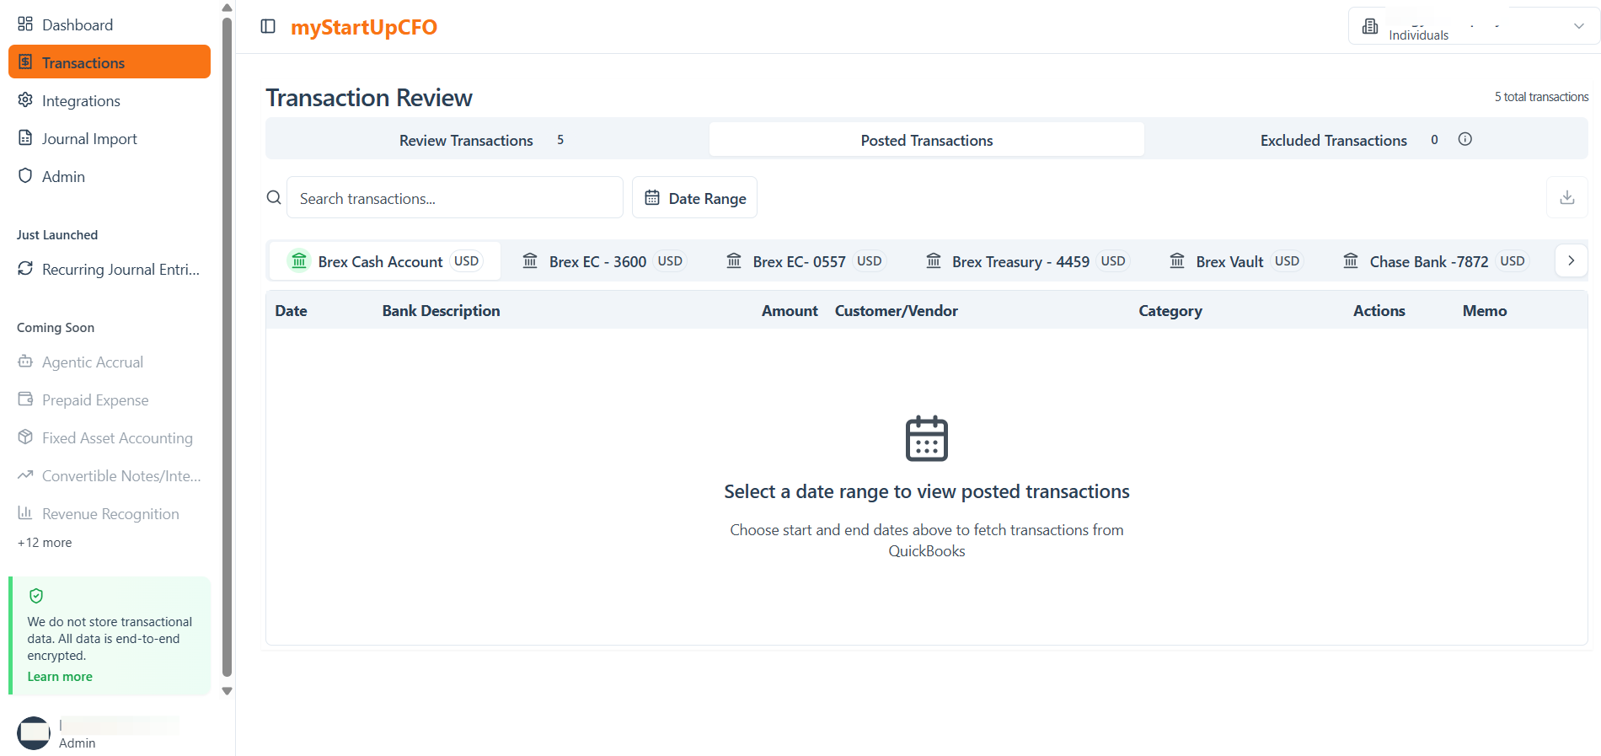Focus the Search transactions field
This screenshot has width=1601, height=756.
(x=455, y=197)
